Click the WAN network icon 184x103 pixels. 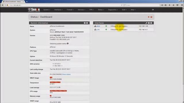click(95, 26)
